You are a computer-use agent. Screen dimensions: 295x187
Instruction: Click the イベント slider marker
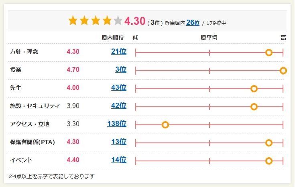point(269,161)
